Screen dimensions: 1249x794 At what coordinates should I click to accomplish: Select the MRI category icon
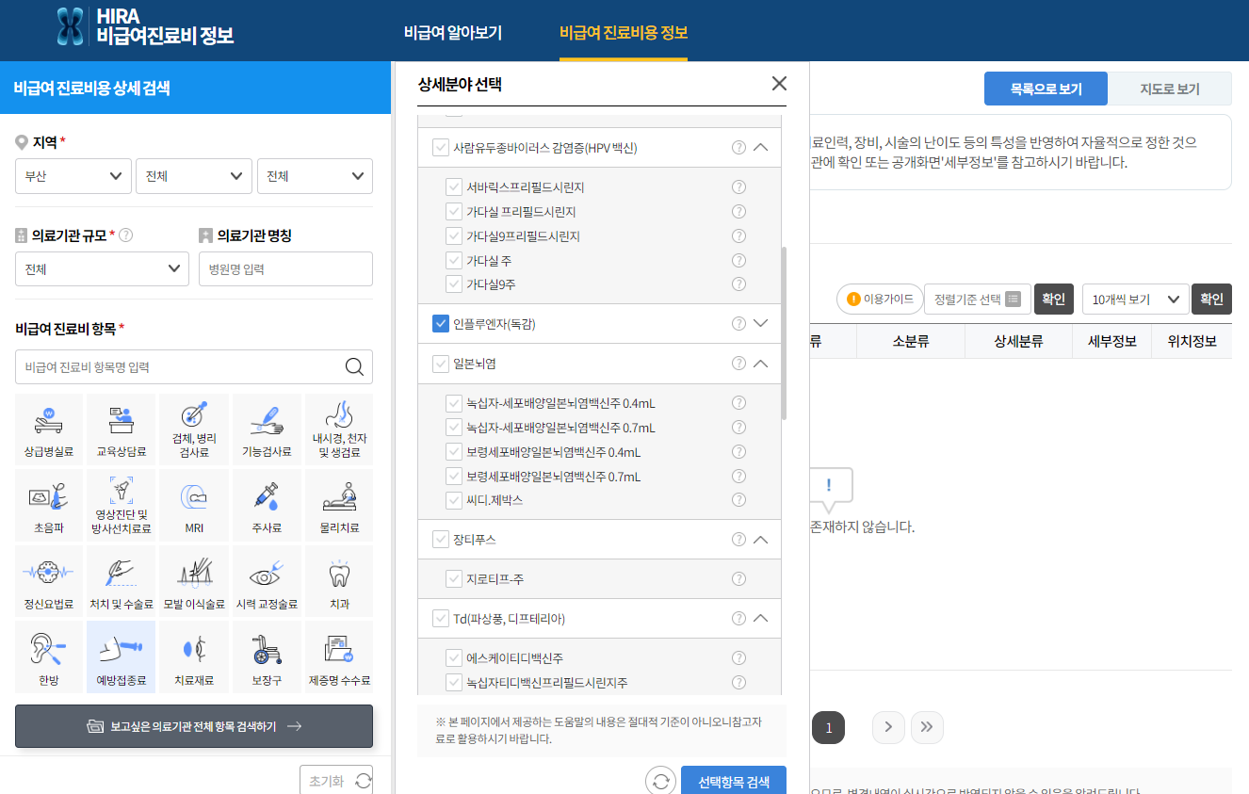[x=194, y=505]
